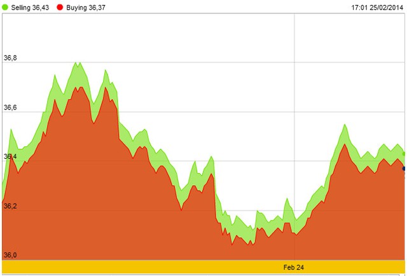Click the green Selling legend dot

pyautogui.click(x=6, y=7)
